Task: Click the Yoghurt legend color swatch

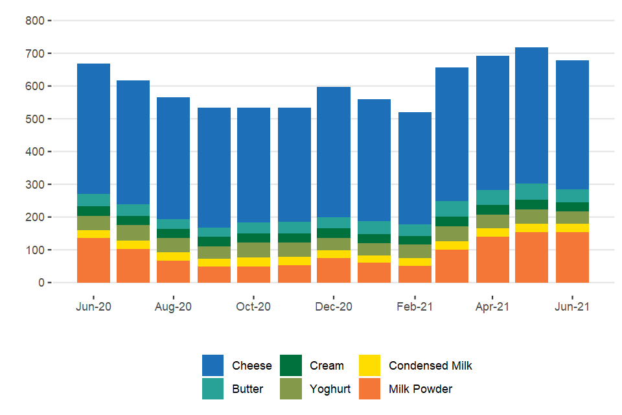Action: click(291, 389)
